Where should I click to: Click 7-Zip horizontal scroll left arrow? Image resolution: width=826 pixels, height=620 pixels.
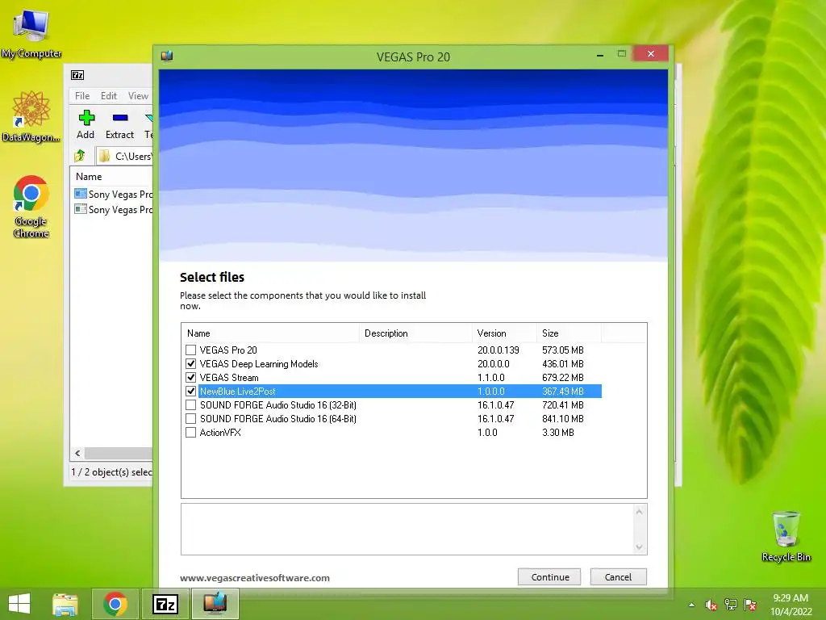(78, 454)
